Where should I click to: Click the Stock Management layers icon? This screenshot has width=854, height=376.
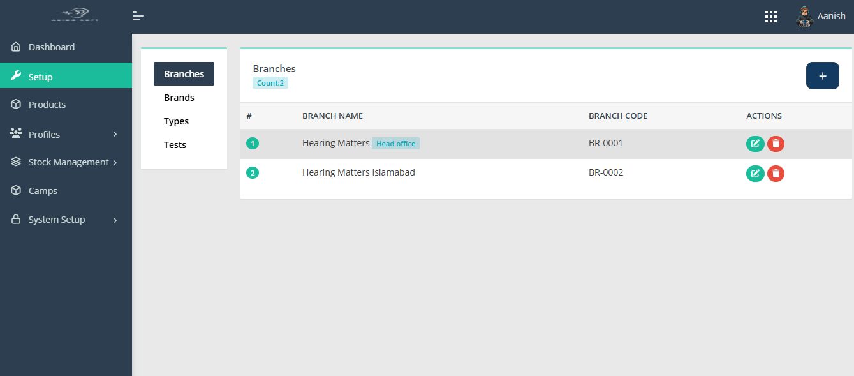click(x=15, y=162)
